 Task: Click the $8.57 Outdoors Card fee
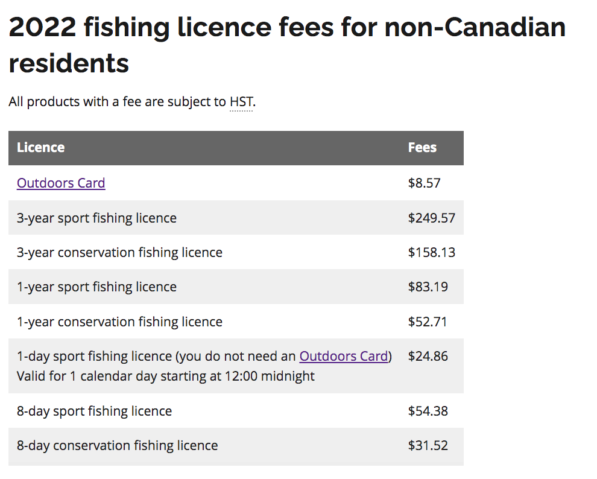425,183
